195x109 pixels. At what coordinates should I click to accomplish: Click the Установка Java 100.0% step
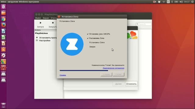pos(100,34)
